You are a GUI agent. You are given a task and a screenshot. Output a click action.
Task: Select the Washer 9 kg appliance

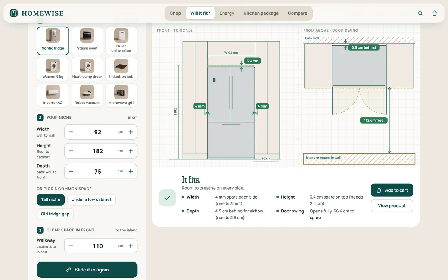click(x=53, y=69)
